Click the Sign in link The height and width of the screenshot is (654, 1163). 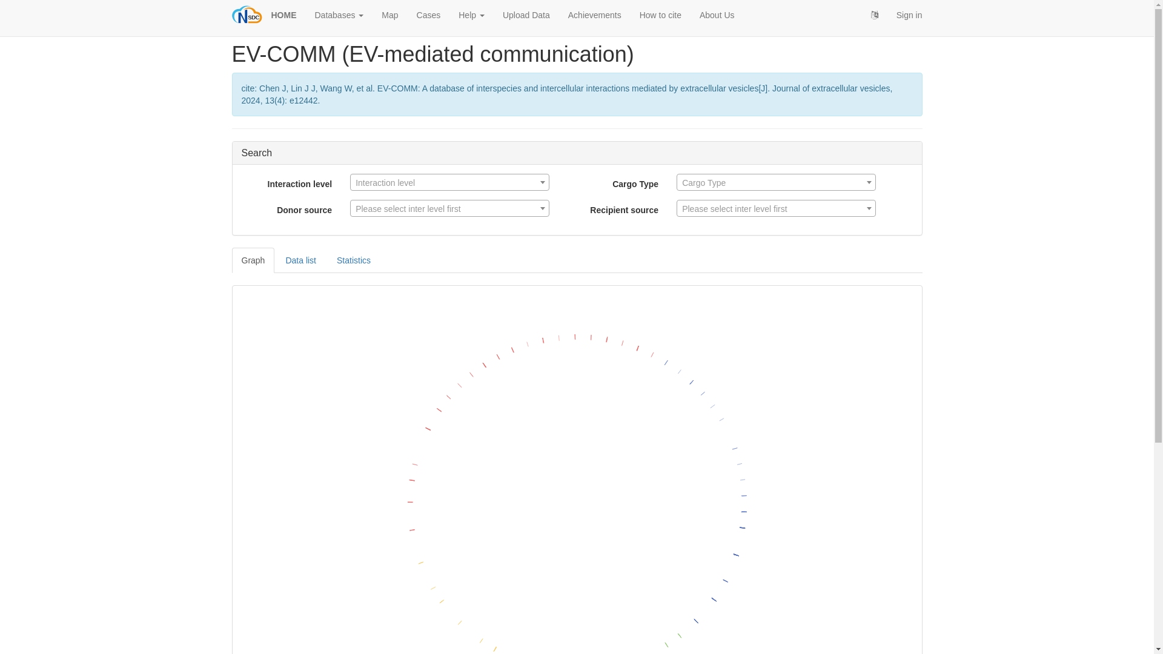point(909,15)
